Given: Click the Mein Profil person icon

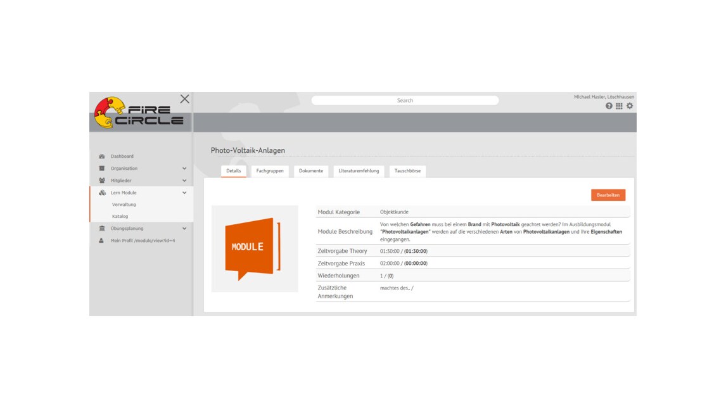Looking at the screenshot, I should click(101, 241).
